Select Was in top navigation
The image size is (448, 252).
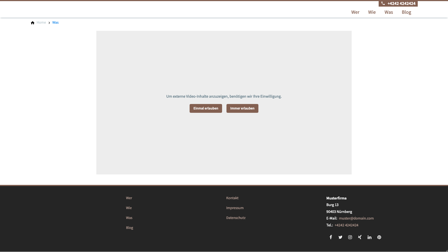click(389, 12)
